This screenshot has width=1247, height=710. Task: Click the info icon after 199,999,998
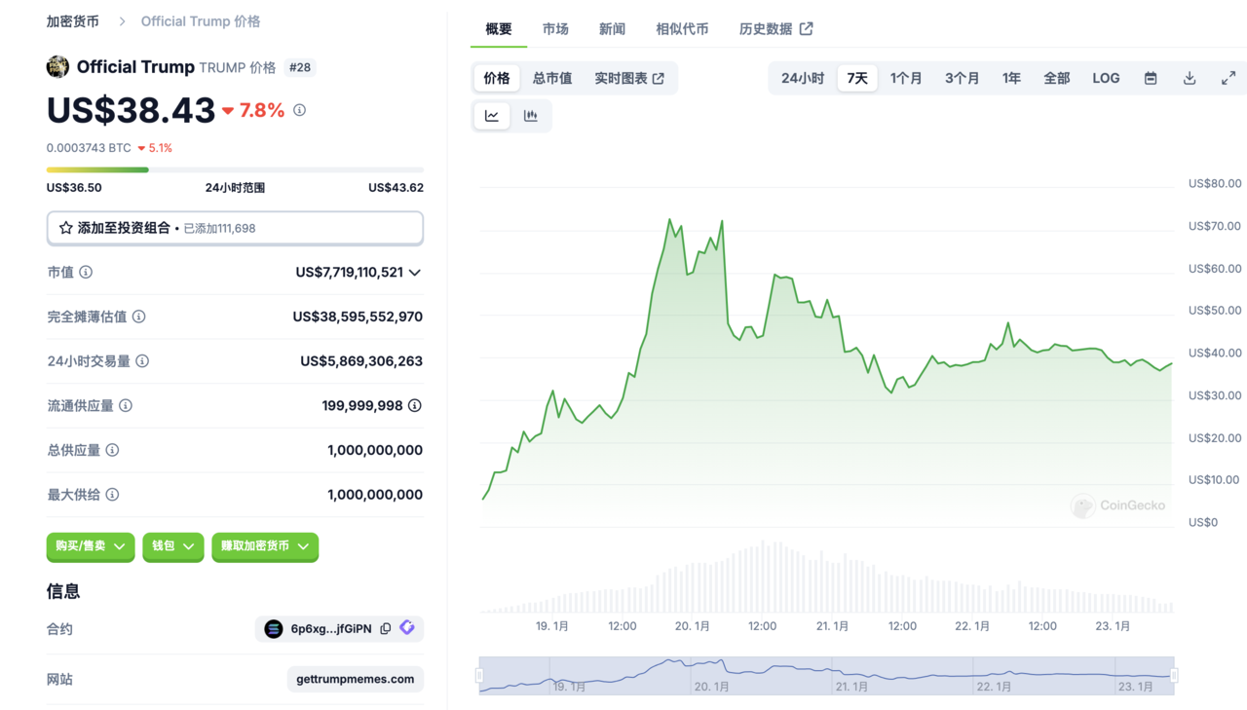tap(415, 405)
